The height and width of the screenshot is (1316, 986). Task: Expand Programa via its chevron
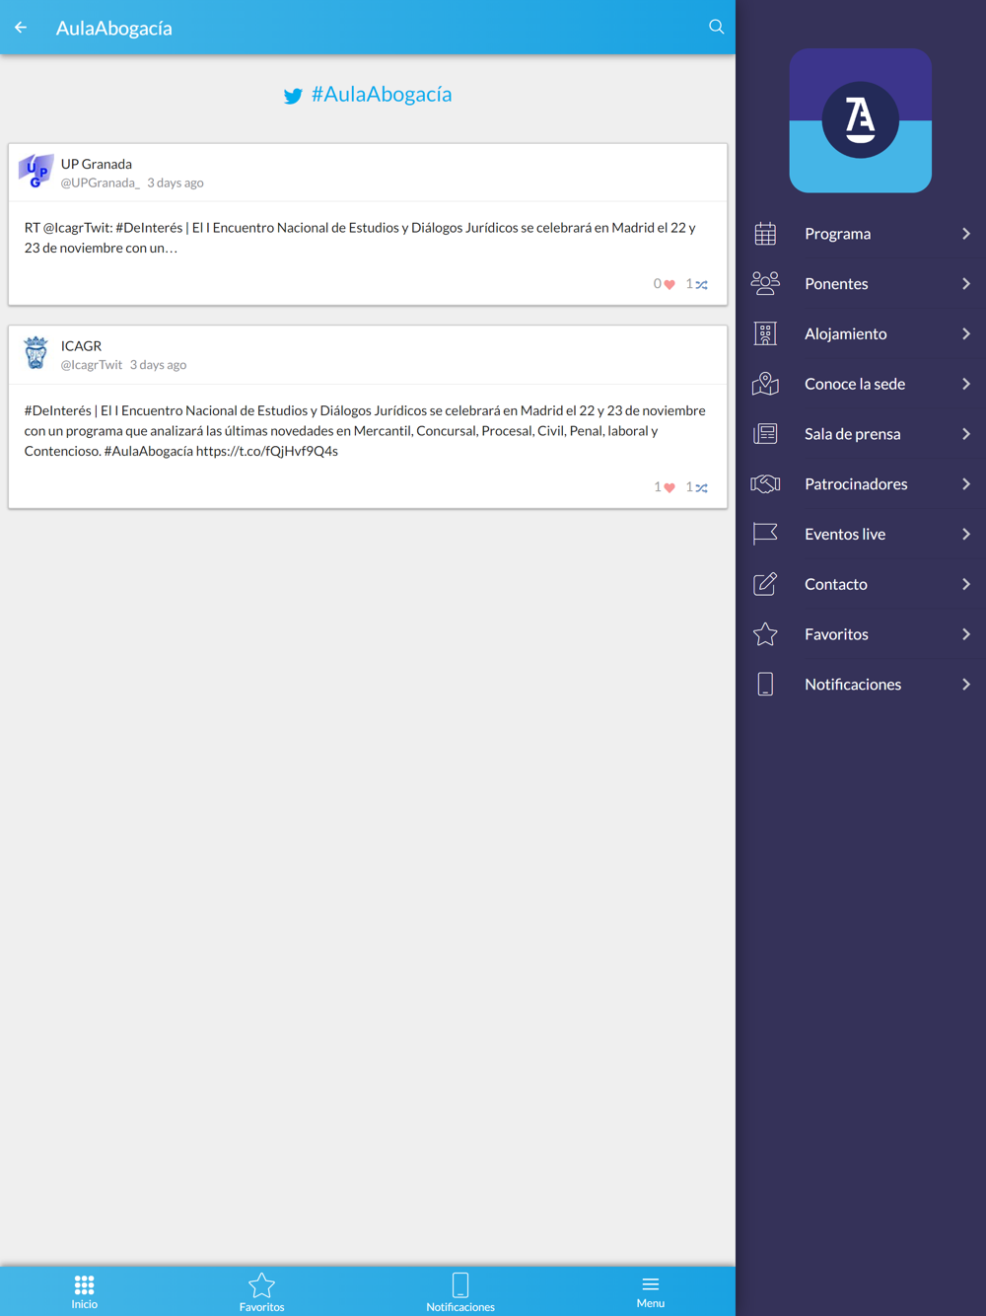[x=966, y=234]
